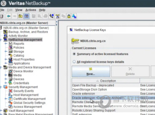
Task: Select Host Management tree item
Action: pyautogui.click(x=26, y=95)
